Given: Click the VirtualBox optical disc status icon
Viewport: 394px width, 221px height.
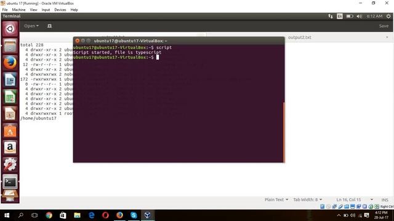Looking at the screenshot, I should coord(328,206).
